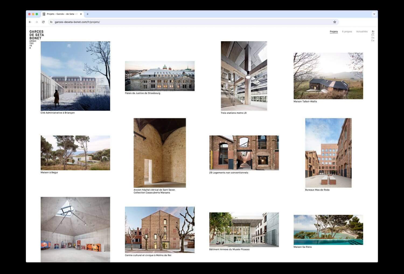This screenshot has height=274, width=404.
Task: Select the Projets browser tab
Action: [62, 14]
